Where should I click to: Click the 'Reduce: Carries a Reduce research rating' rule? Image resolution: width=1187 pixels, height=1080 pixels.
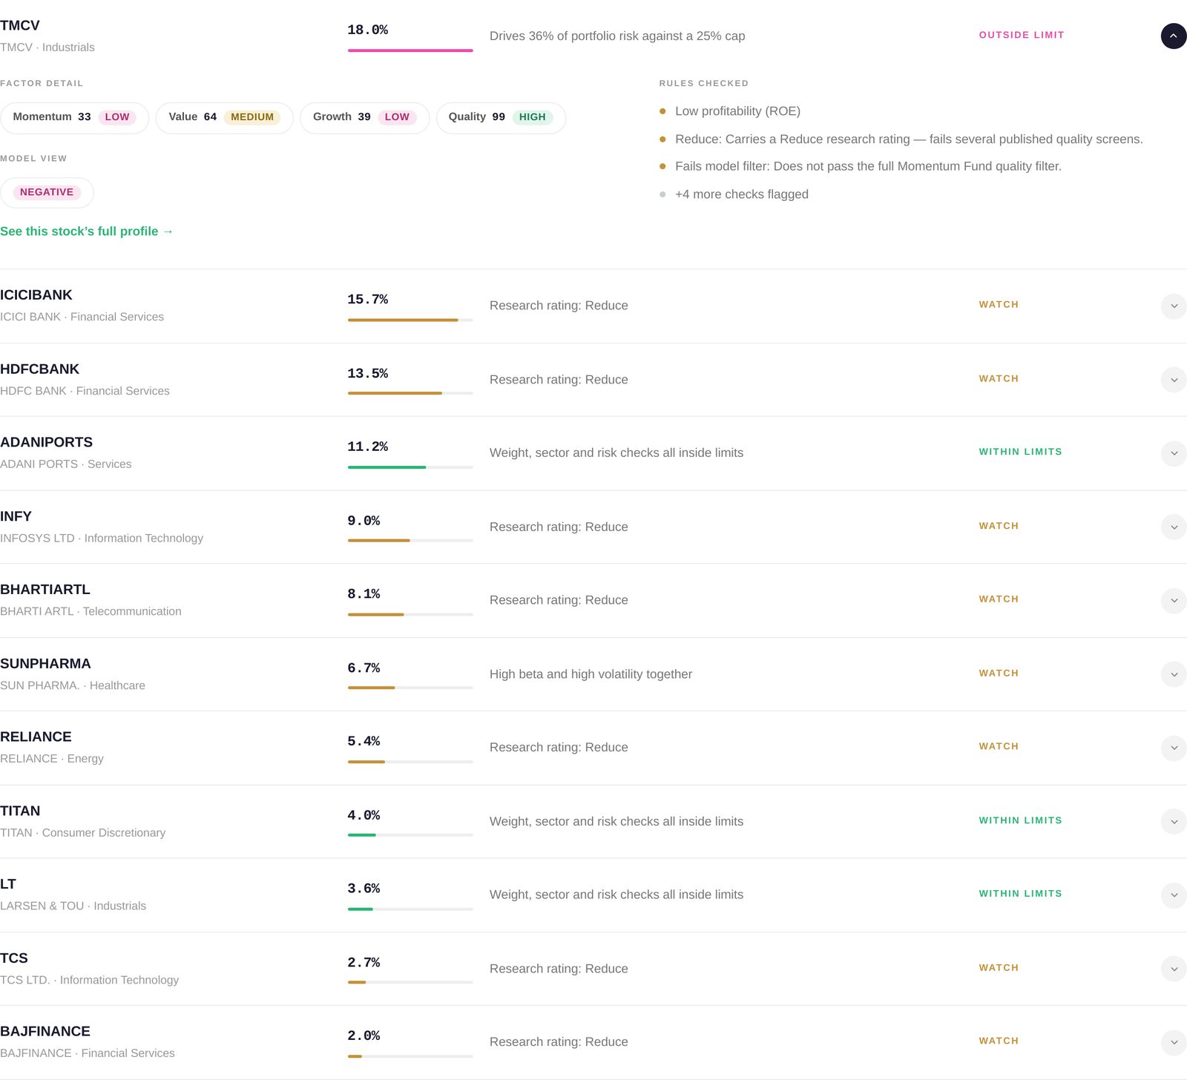tap(909, 139)
